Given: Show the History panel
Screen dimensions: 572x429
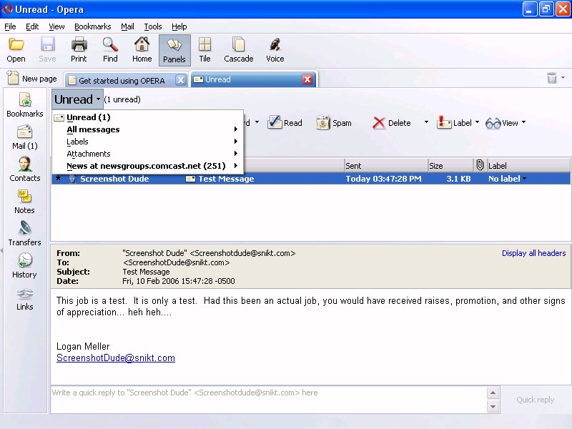Looking at the screenshot, I should [x=25, y=265].
